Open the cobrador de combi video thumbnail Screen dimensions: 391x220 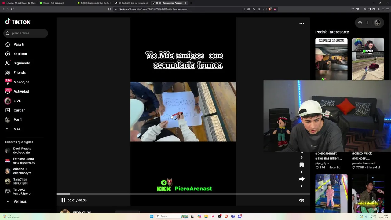(331, 59)
